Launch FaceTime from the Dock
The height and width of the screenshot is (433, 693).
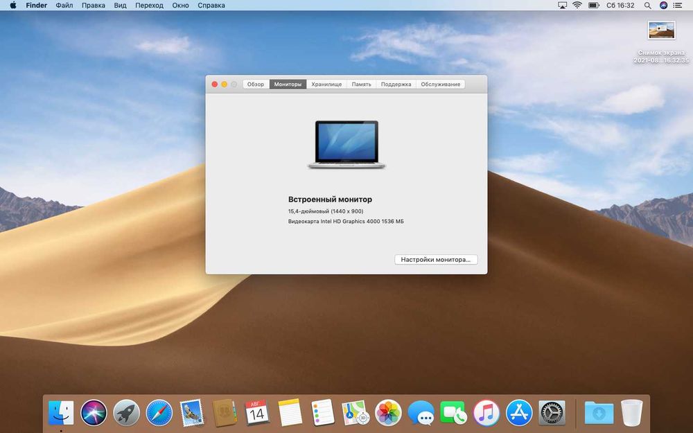click(x=453, y=413)
